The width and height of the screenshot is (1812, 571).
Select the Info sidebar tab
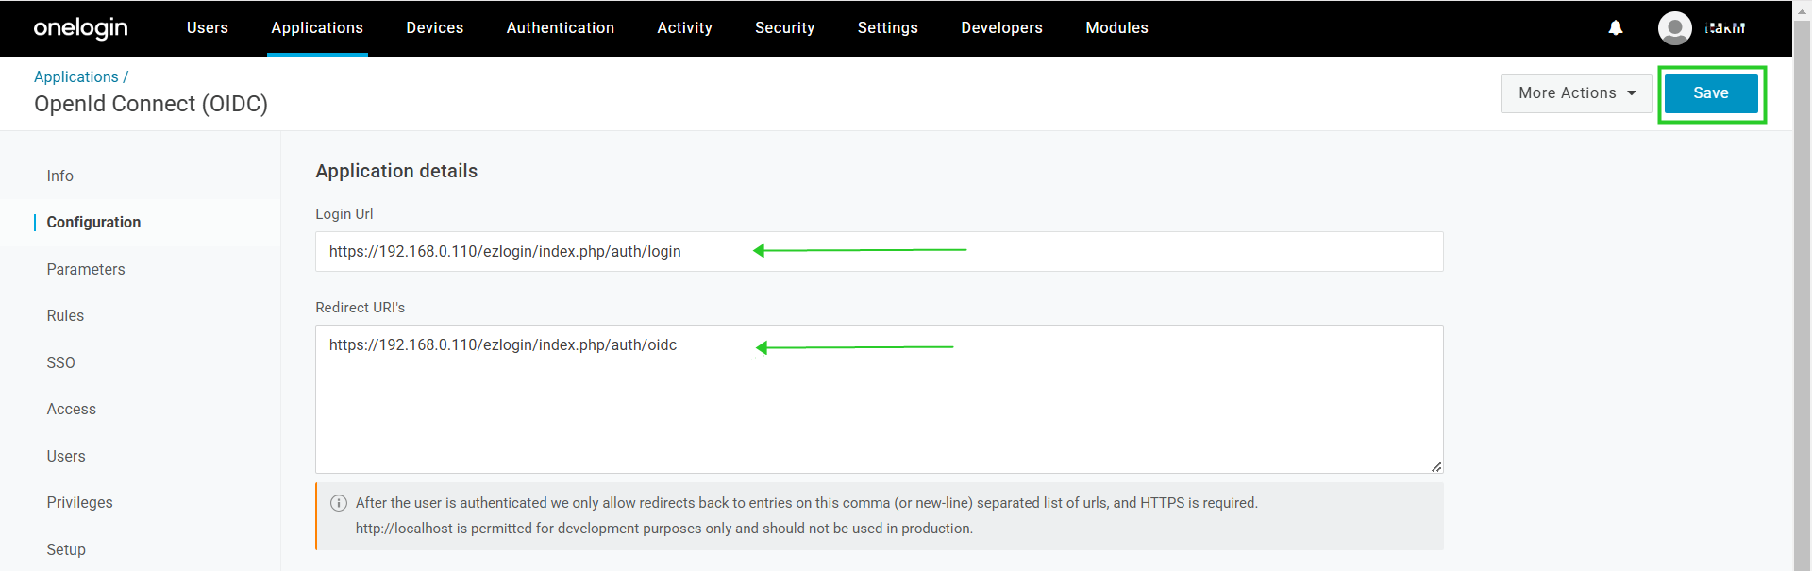tap(60, 176)
